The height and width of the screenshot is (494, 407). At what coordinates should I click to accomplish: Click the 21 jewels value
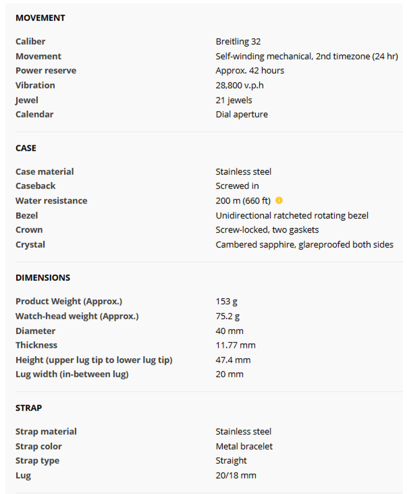(234, 100)
